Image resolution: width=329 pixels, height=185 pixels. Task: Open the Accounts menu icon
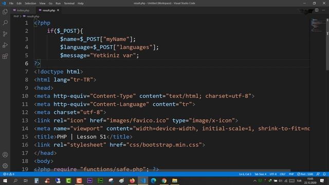(x=5, y=155)
